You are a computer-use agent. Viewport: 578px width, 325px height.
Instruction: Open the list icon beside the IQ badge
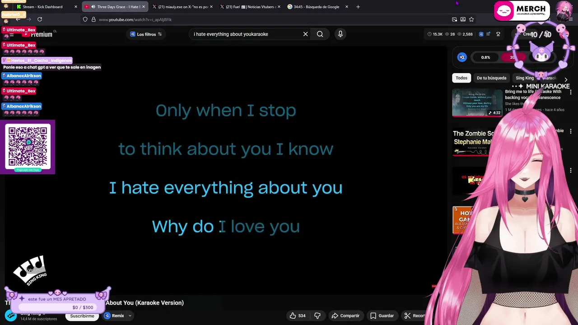pos(488,34)
